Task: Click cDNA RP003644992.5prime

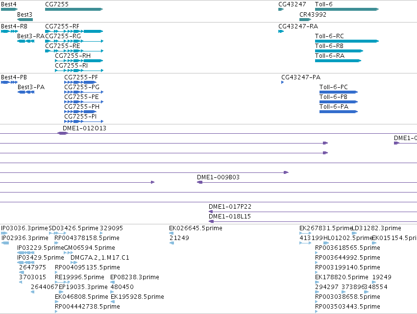Action: coord(316,263)
